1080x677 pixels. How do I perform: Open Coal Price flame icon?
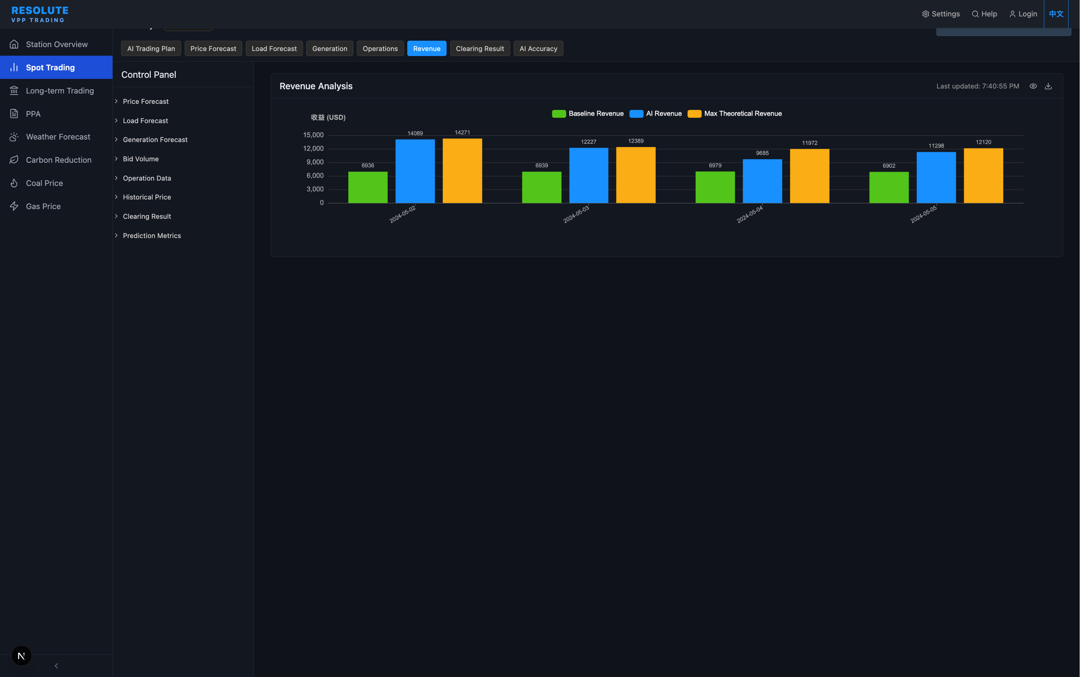pos(14,183)
